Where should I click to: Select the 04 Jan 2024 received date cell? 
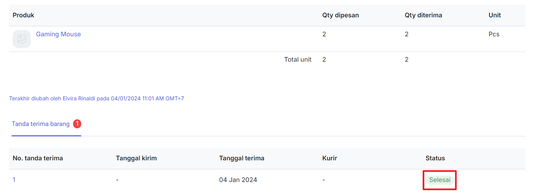[x=238, y=180]
